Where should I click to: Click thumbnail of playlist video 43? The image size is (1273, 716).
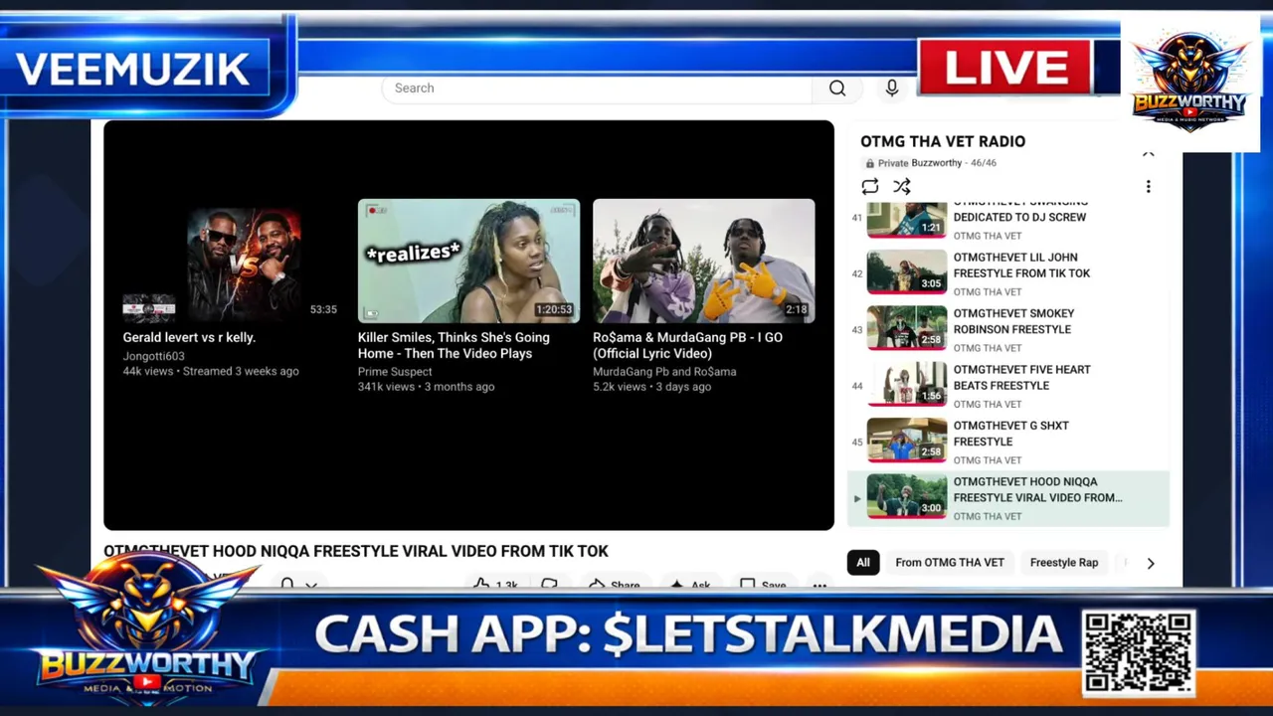(907, 328)
